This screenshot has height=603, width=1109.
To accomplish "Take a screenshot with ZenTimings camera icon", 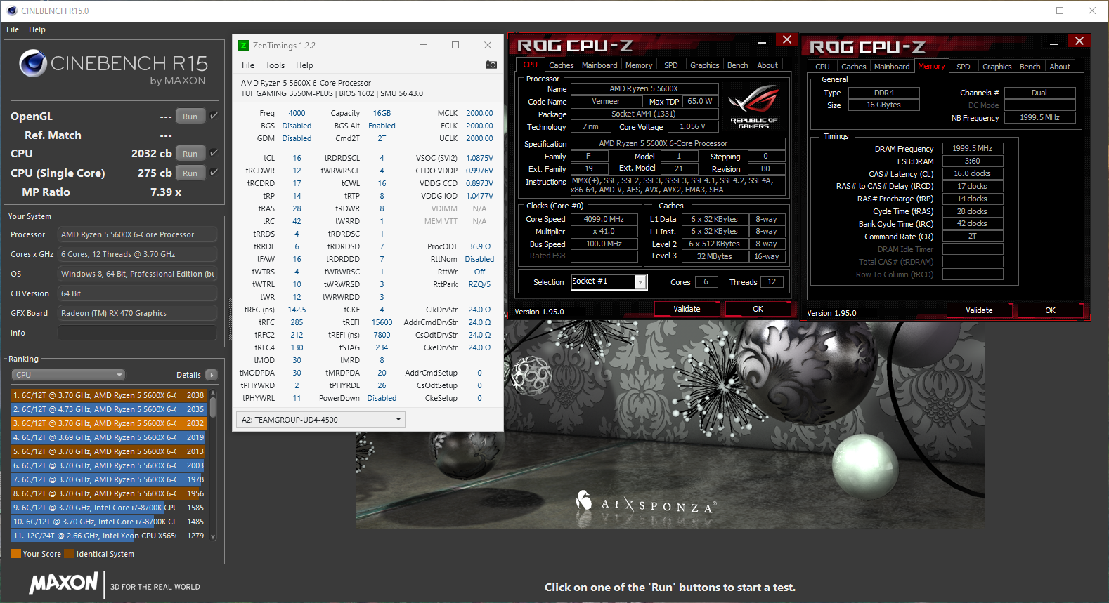I will (491, 65).
